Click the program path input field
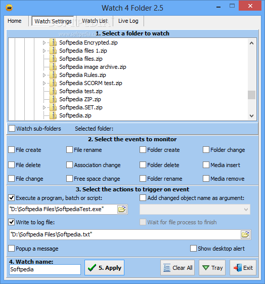Image resolution: width=265 pixels, height=284 pixels. pos(63,210)
